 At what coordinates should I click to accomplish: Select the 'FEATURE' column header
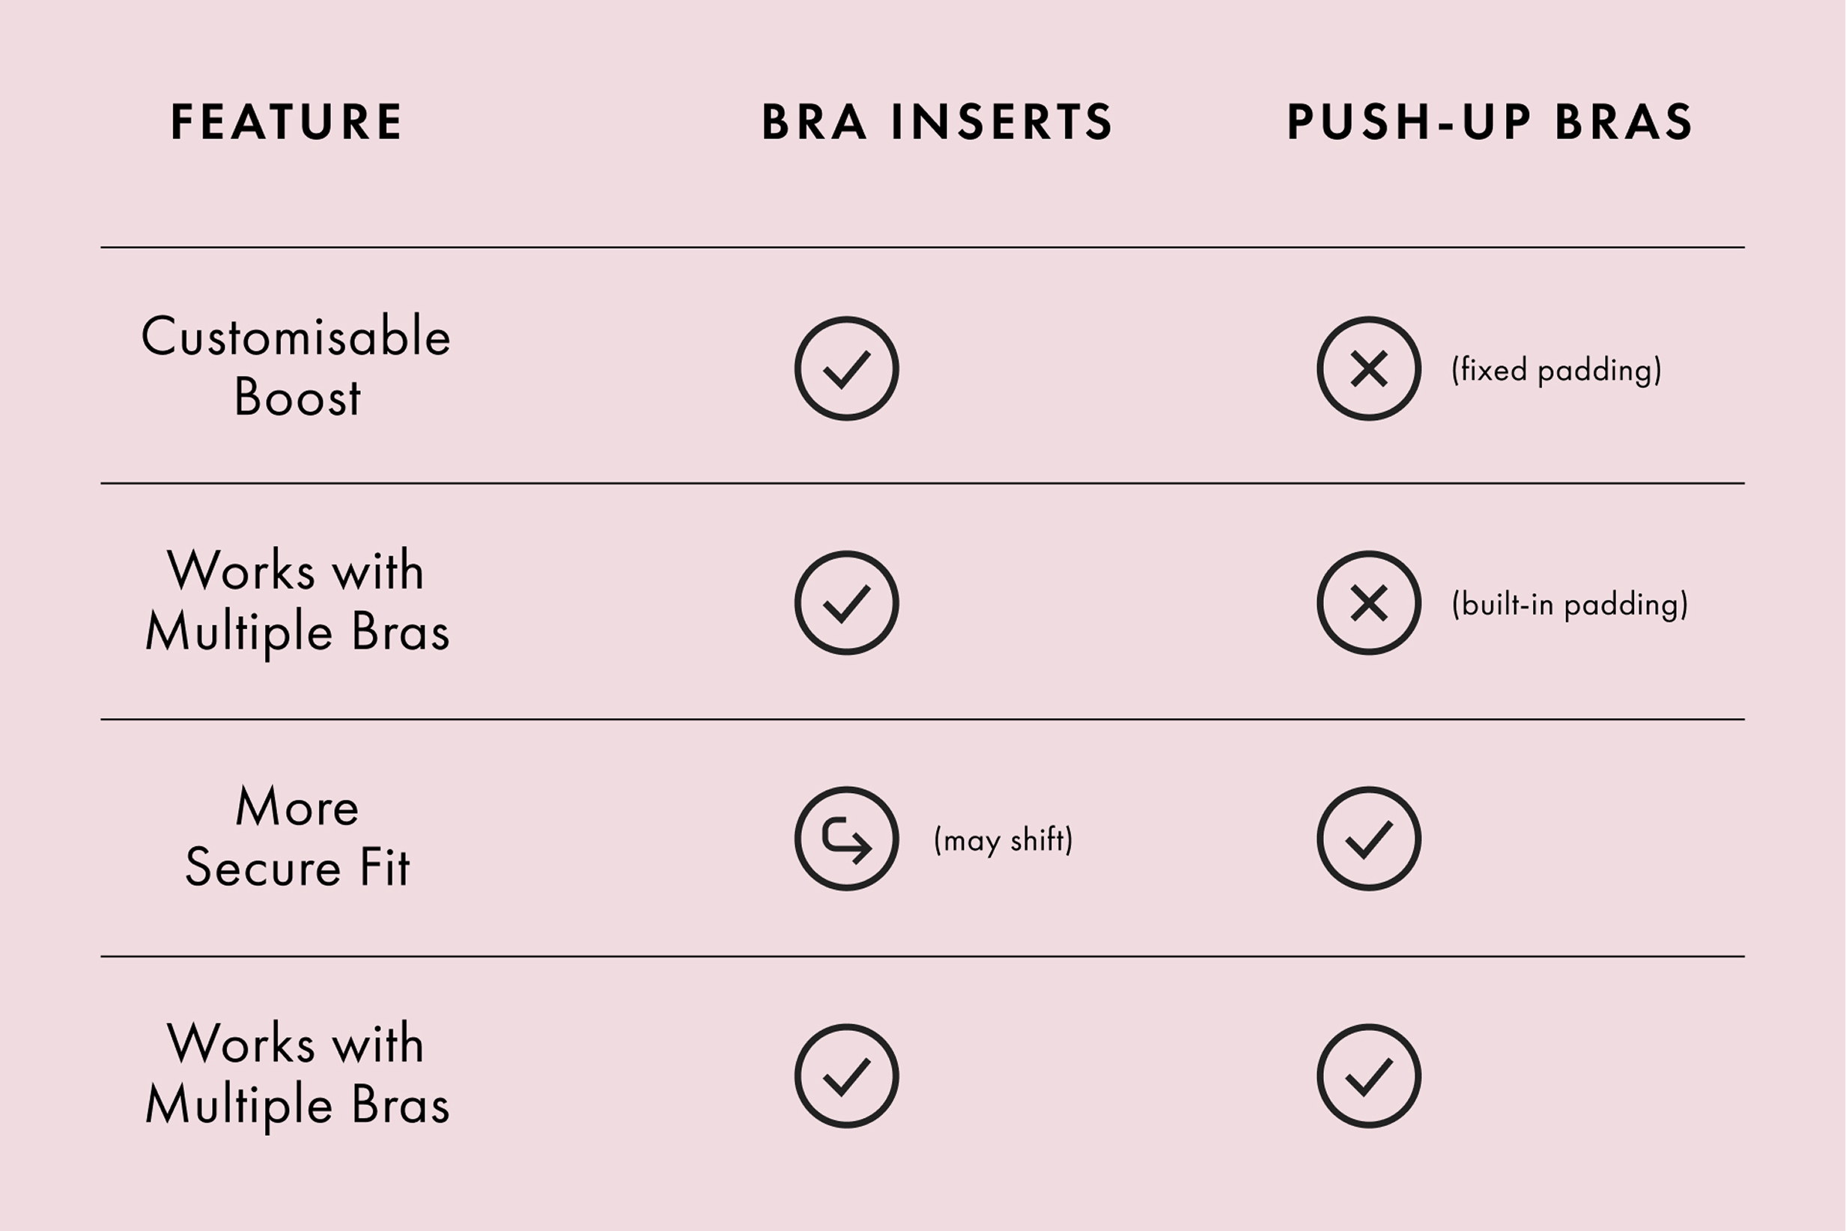(x=287, y=123)
